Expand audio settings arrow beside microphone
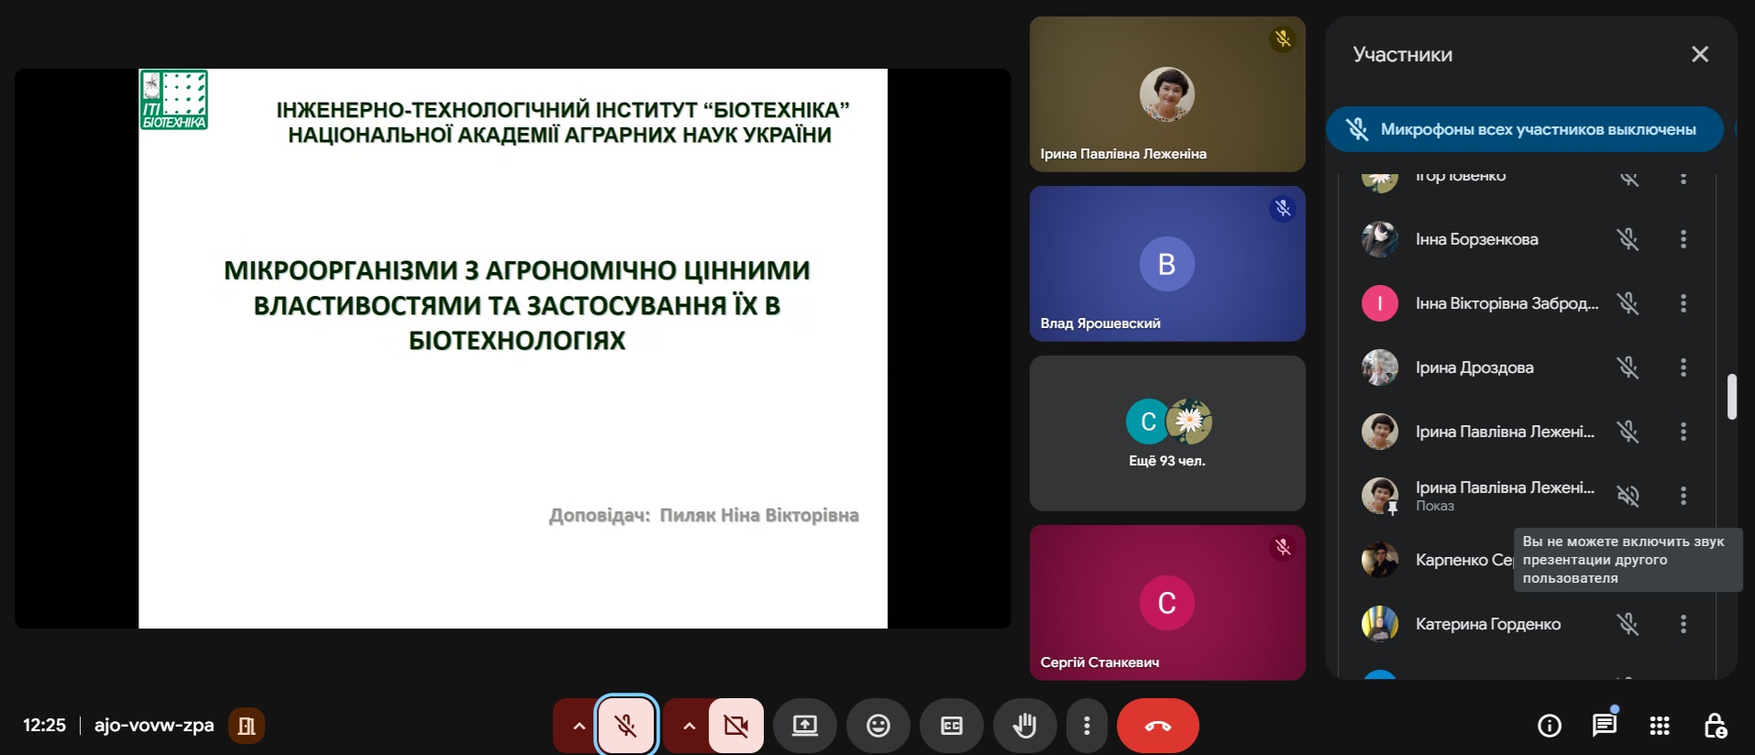Image resolution: width=1755 pixels, height=755 pixels. point(579,726)
